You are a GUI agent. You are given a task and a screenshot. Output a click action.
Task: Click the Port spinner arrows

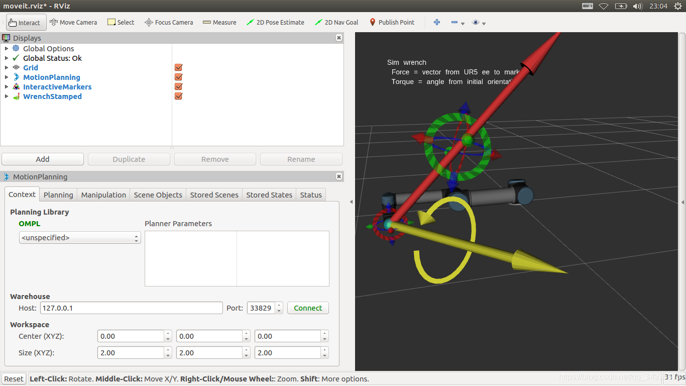pyautogui.click(x=279, y=308)
